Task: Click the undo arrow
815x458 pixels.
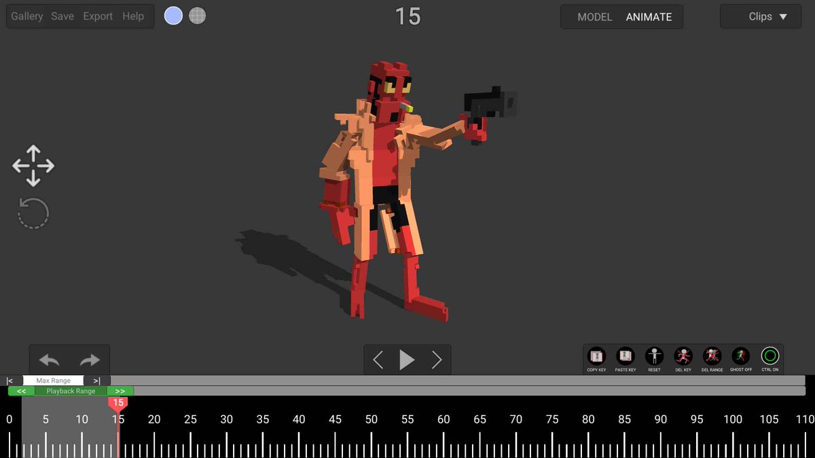Action: click(x=49, y=360)
